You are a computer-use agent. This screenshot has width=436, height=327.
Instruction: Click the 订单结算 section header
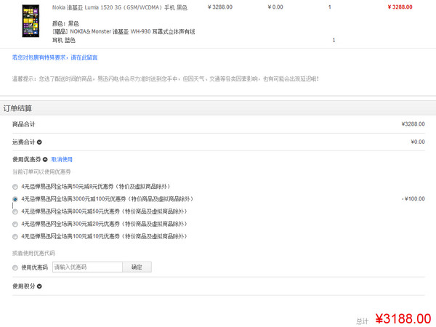(17, 108)
